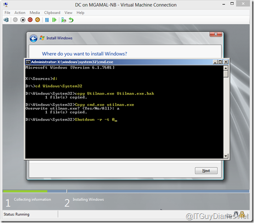Click the cmd scrollbar down arrow
This screenshot has width=254, height=223.
[226, 156]
